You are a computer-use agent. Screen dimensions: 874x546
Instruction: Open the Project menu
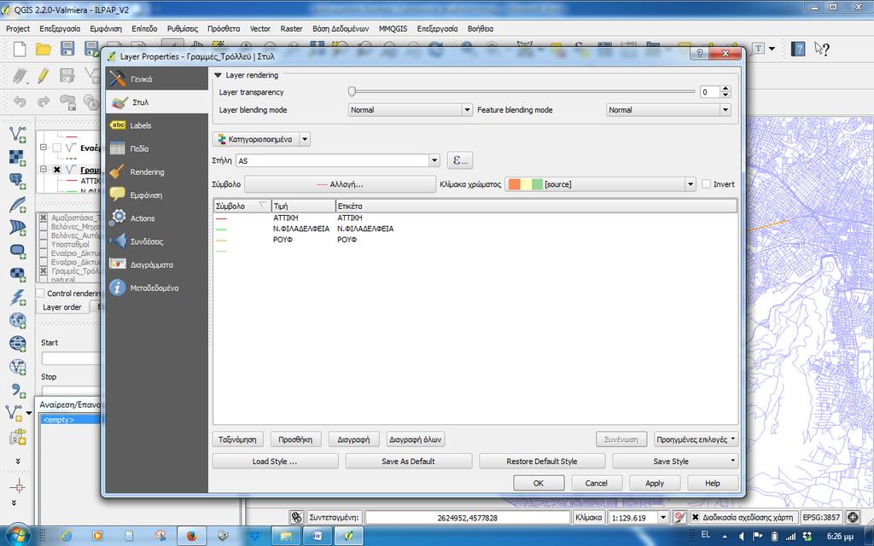(x=18, y=28)
